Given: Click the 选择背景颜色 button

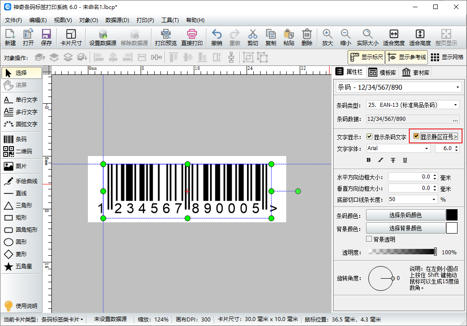Looking at the screenshot, I should click(405, 228).
